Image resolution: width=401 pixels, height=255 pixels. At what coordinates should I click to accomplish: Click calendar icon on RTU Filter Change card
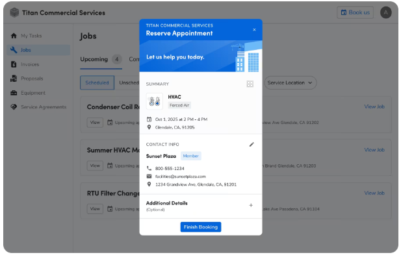click(110, 209)
